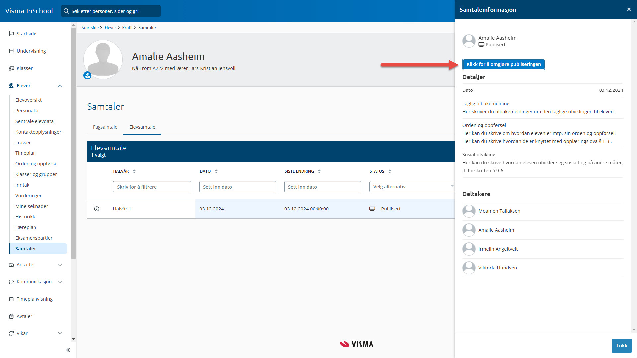Click the search magnifier icon
The height and width of the screenshot is (358, 637).
click(66, 11)
